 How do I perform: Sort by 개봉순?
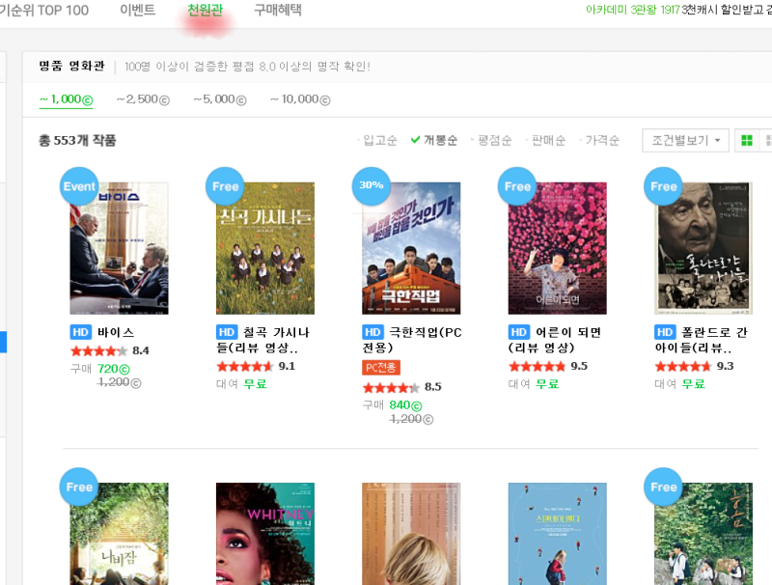[434, 140]
